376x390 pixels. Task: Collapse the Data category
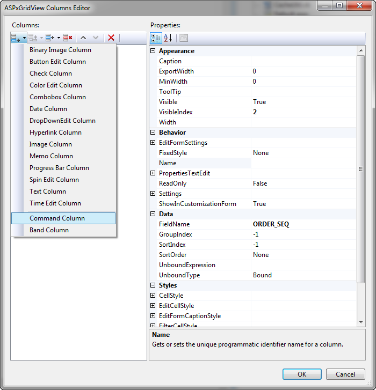153,214
